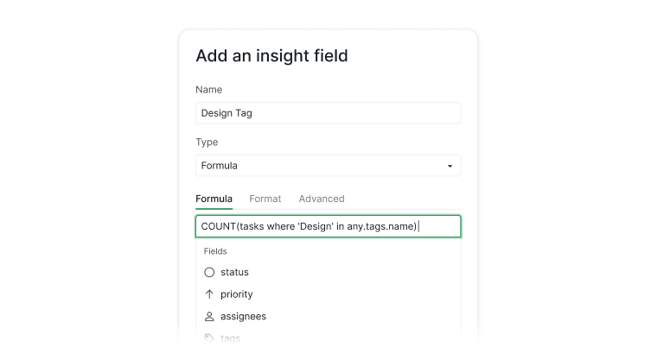Viewport: 664px width, 354px height.
Task: Click the Design Tag name field
Action: (328, 113)
